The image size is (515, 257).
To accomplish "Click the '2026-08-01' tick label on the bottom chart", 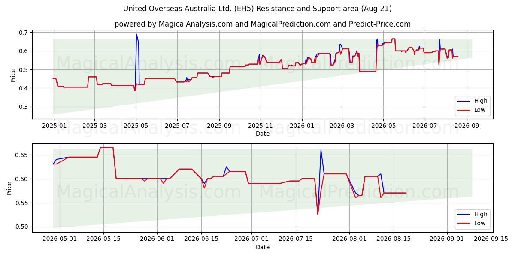I will point(349,239).
